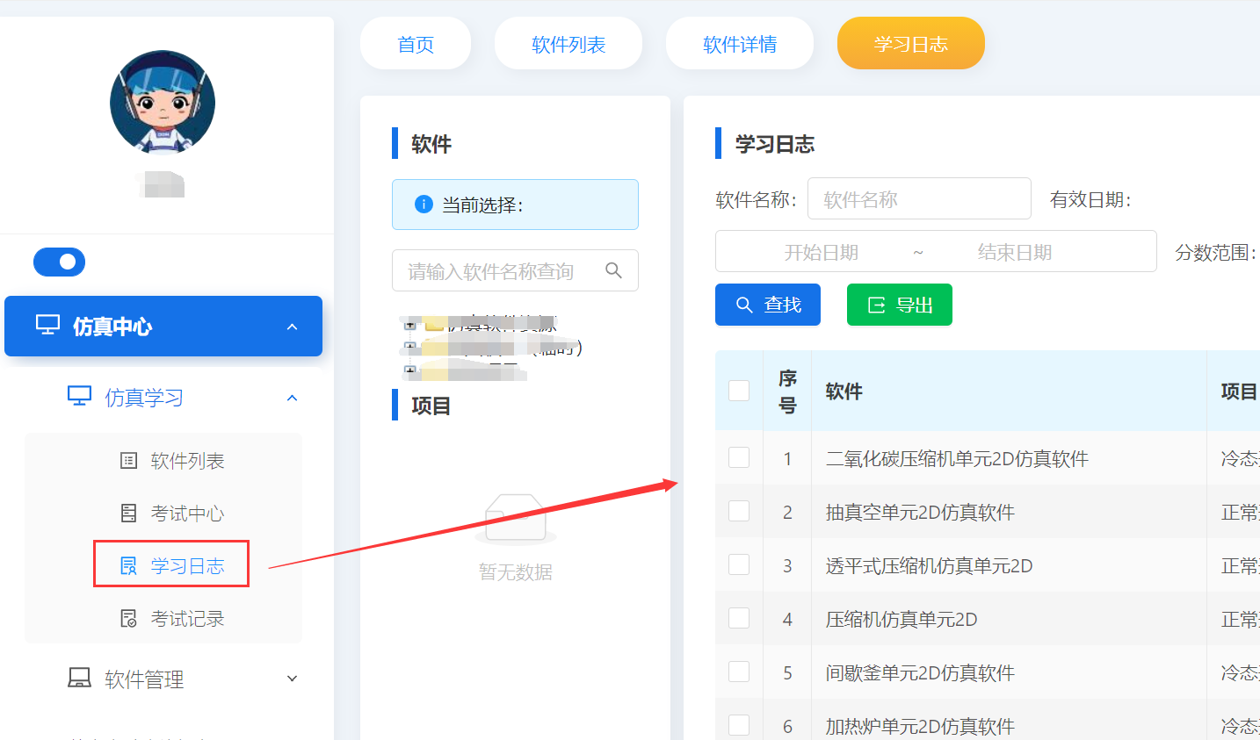Click the green 导出 export button
1260x740 pixels.
click(x=900, y=305)
